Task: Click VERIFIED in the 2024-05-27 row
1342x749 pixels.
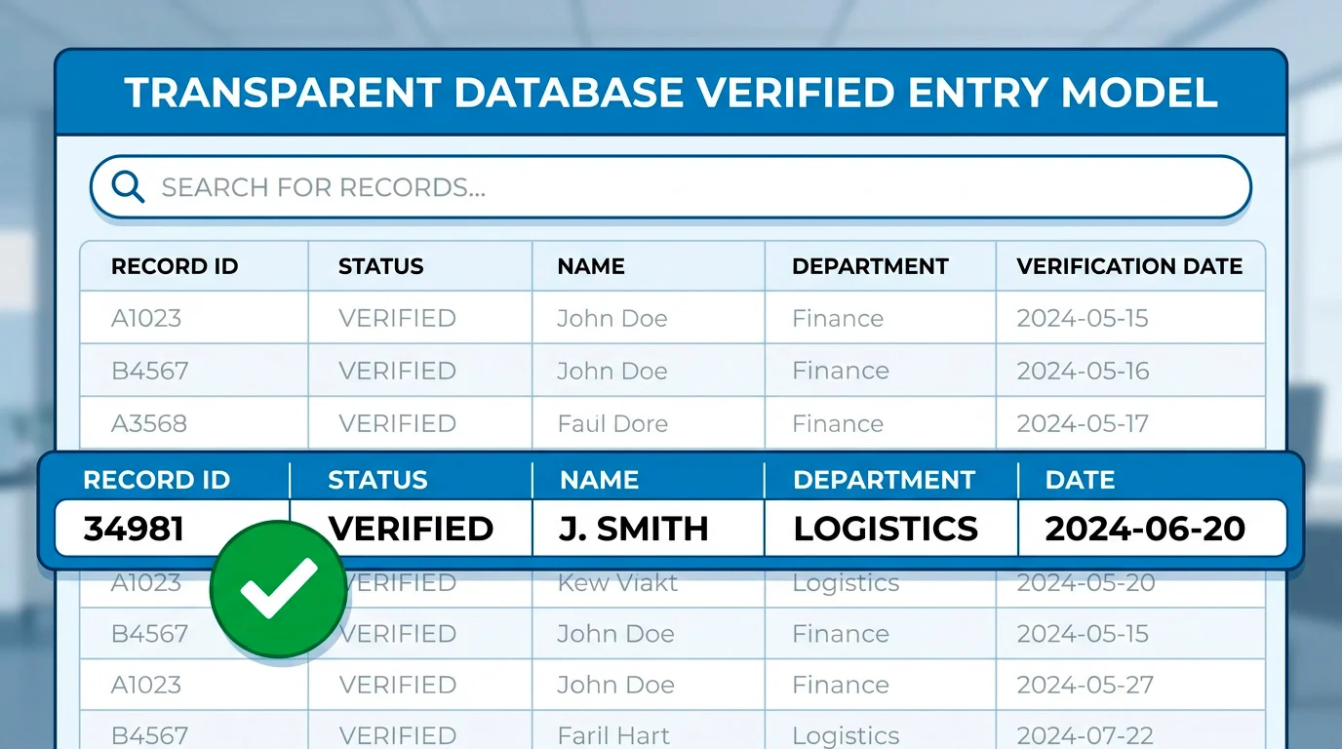Action: [398, 685]
